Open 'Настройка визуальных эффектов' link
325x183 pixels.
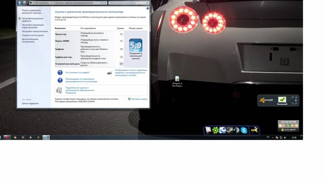(33, 20)
